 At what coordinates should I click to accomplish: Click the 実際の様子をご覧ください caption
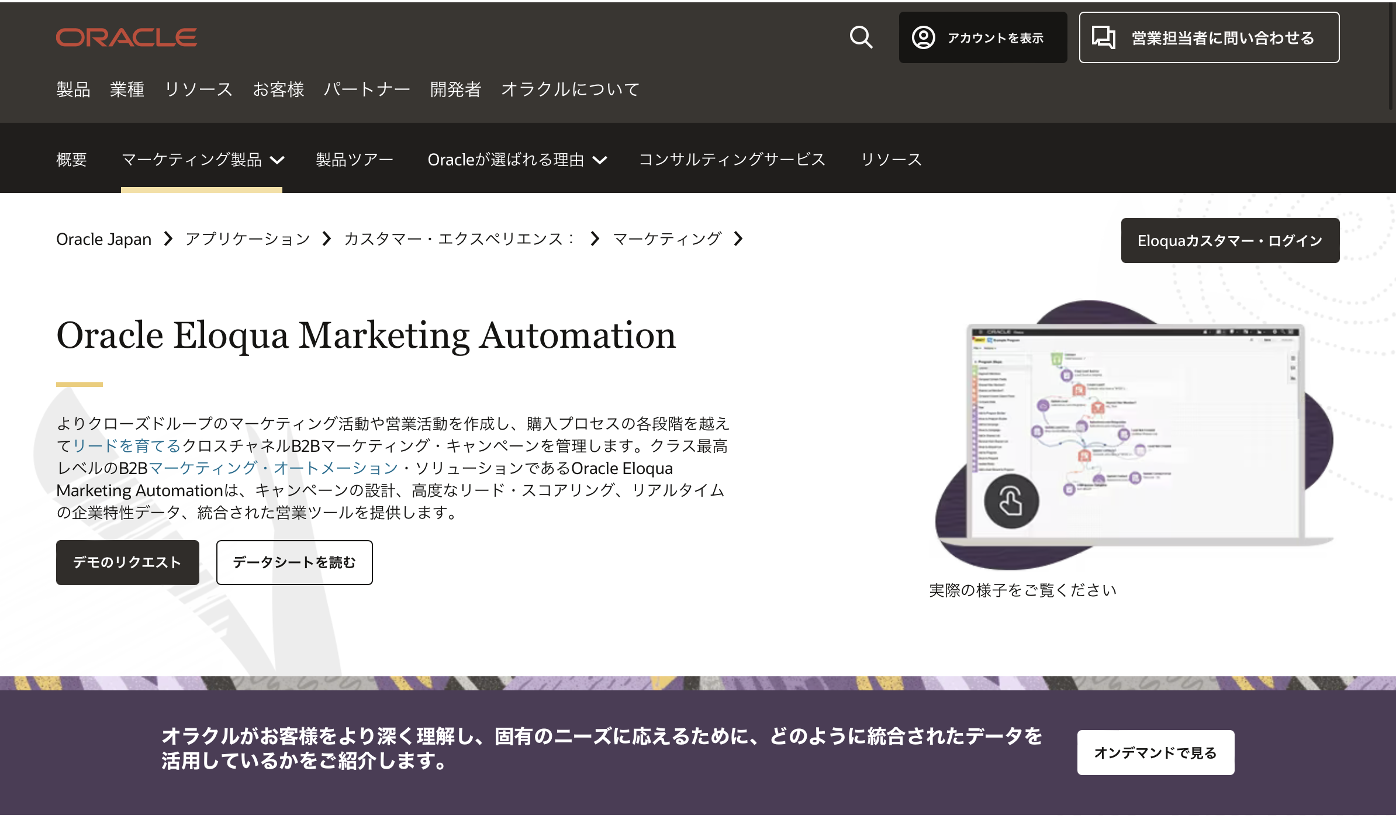point(1022,590)
